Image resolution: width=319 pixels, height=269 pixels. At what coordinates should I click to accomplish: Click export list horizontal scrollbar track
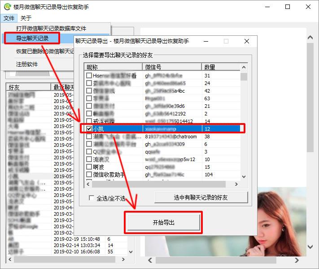pos(159,184)
